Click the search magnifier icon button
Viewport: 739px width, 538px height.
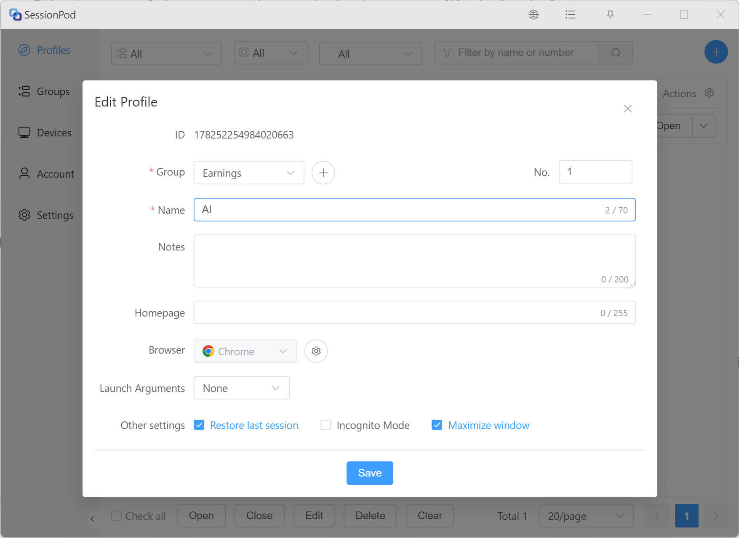point(616,53)
